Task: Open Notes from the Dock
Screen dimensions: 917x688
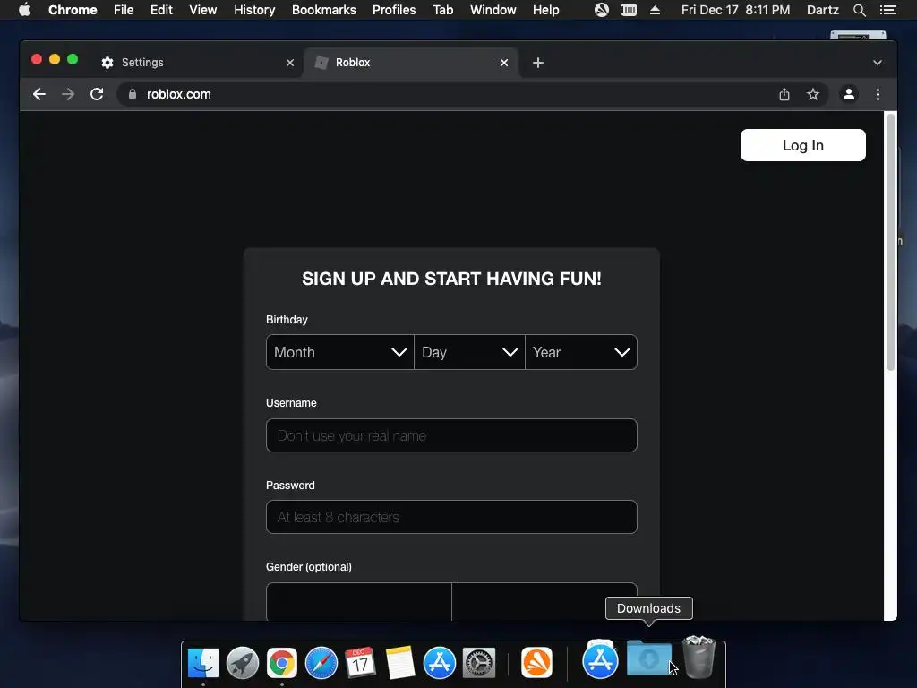Action: tap(400, 663)
